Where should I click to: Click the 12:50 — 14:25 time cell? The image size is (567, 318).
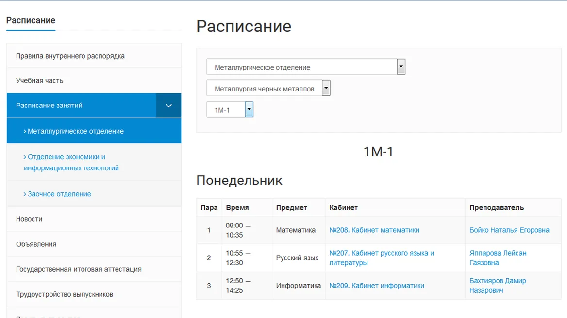coord(247,286)
